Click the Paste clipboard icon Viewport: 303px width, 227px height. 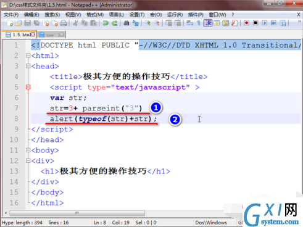(x=93, y=23)
